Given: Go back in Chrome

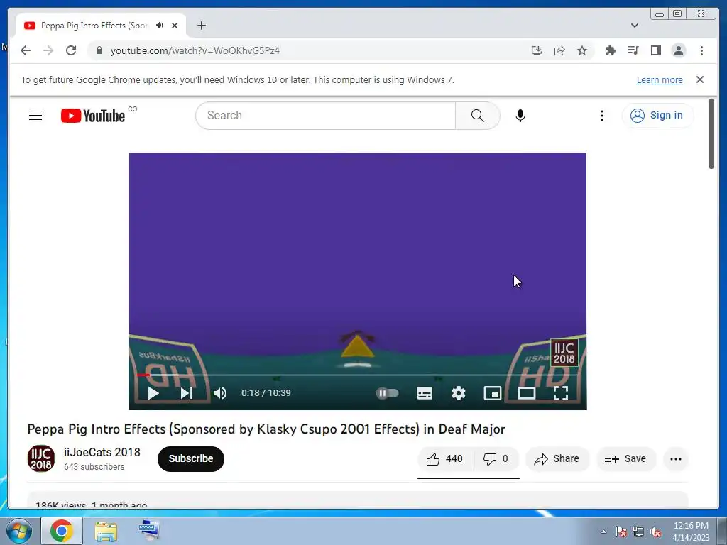Looking at the screenshot, I should [26, 50].
